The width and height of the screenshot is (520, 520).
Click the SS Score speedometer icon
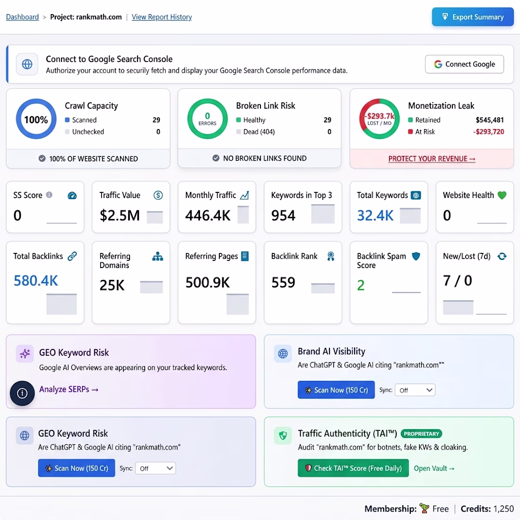click(72, 195)
